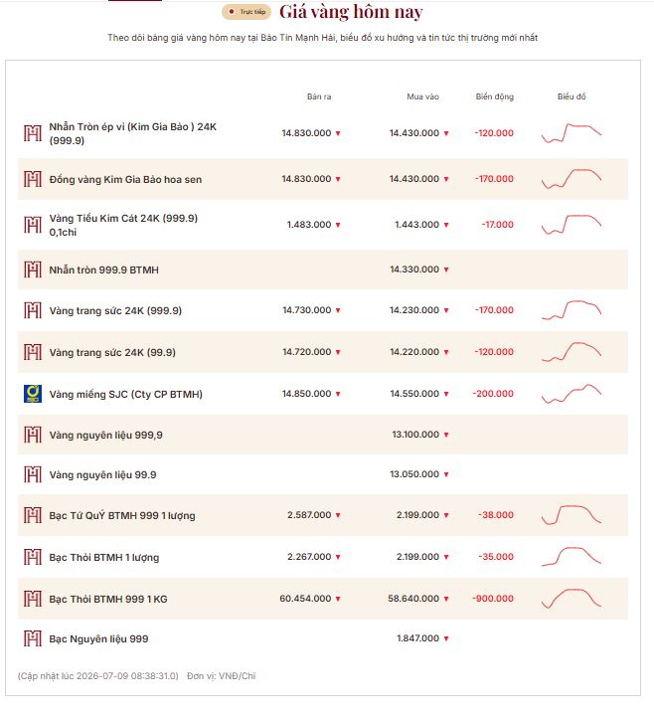Click the logo icon for Bạc Thỏi BTMH 1 lượng
The image size is (654, 718).
coord(33,557)
